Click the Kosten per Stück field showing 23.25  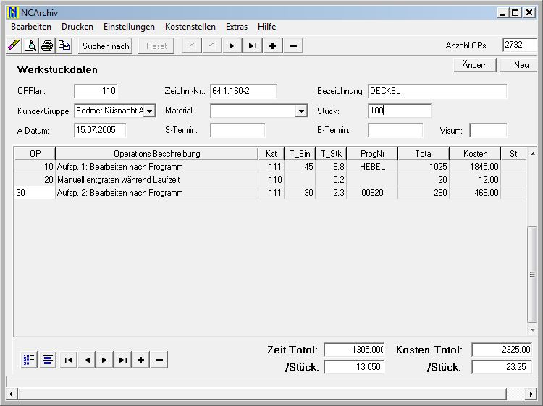(x=502, y=367)
